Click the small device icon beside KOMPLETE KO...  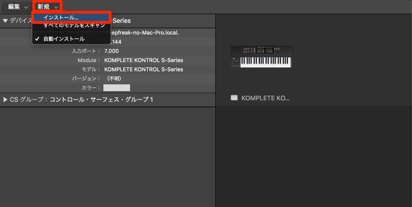(234, 98)
